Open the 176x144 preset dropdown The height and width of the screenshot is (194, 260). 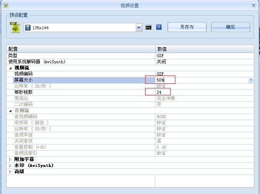click(x=139, y=27)
